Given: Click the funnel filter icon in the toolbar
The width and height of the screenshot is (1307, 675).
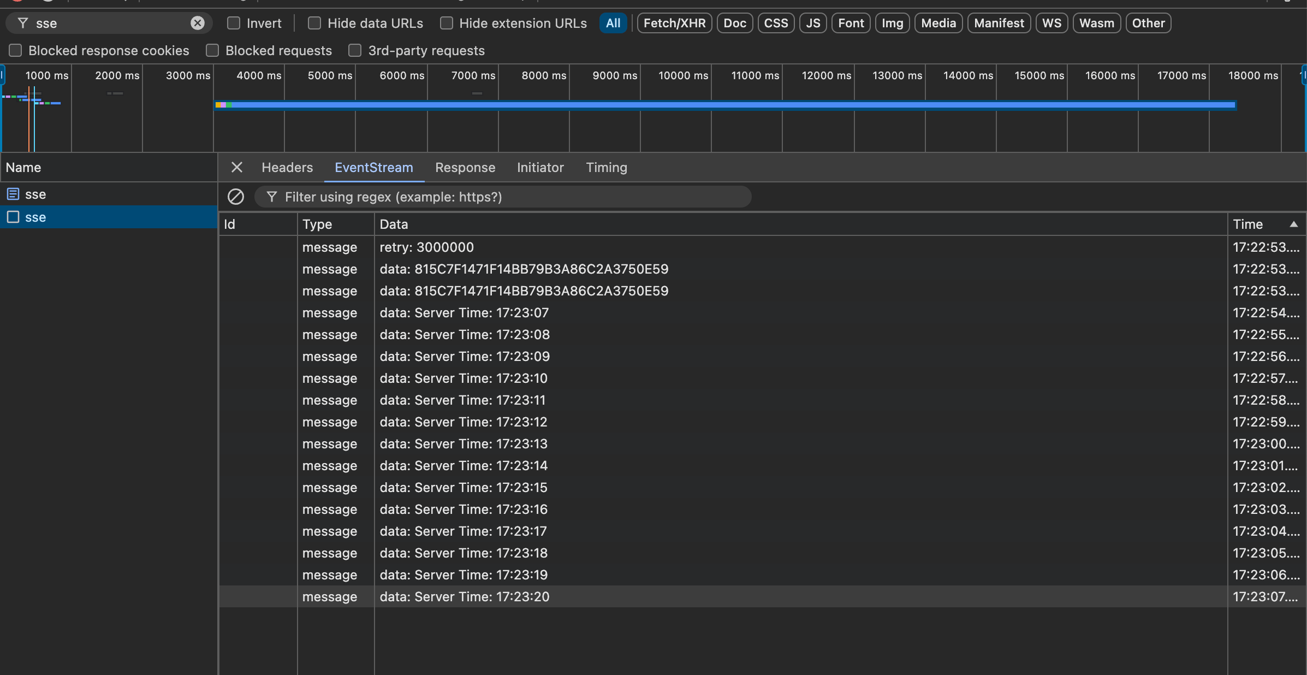Looking at the screenshot, I should click(x=23, y=23).
